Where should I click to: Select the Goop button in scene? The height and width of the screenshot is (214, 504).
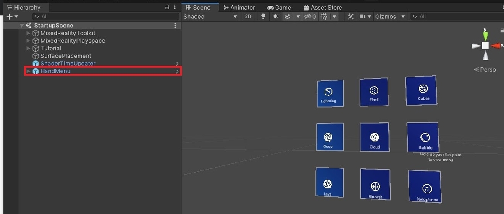tap(330, 137)
